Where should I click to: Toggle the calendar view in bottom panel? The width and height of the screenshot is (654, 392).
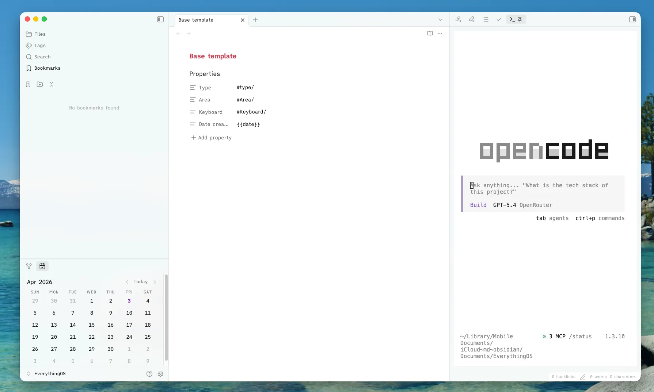[x=42, y=266]
